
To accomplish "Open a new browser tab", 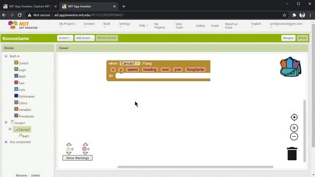I will tap(124, 6).
